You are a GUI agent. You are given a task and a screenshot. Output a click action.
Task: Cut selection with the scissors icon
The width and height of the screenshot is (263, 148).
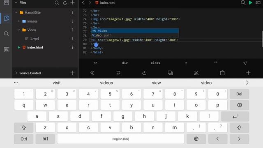coord(196,73)
